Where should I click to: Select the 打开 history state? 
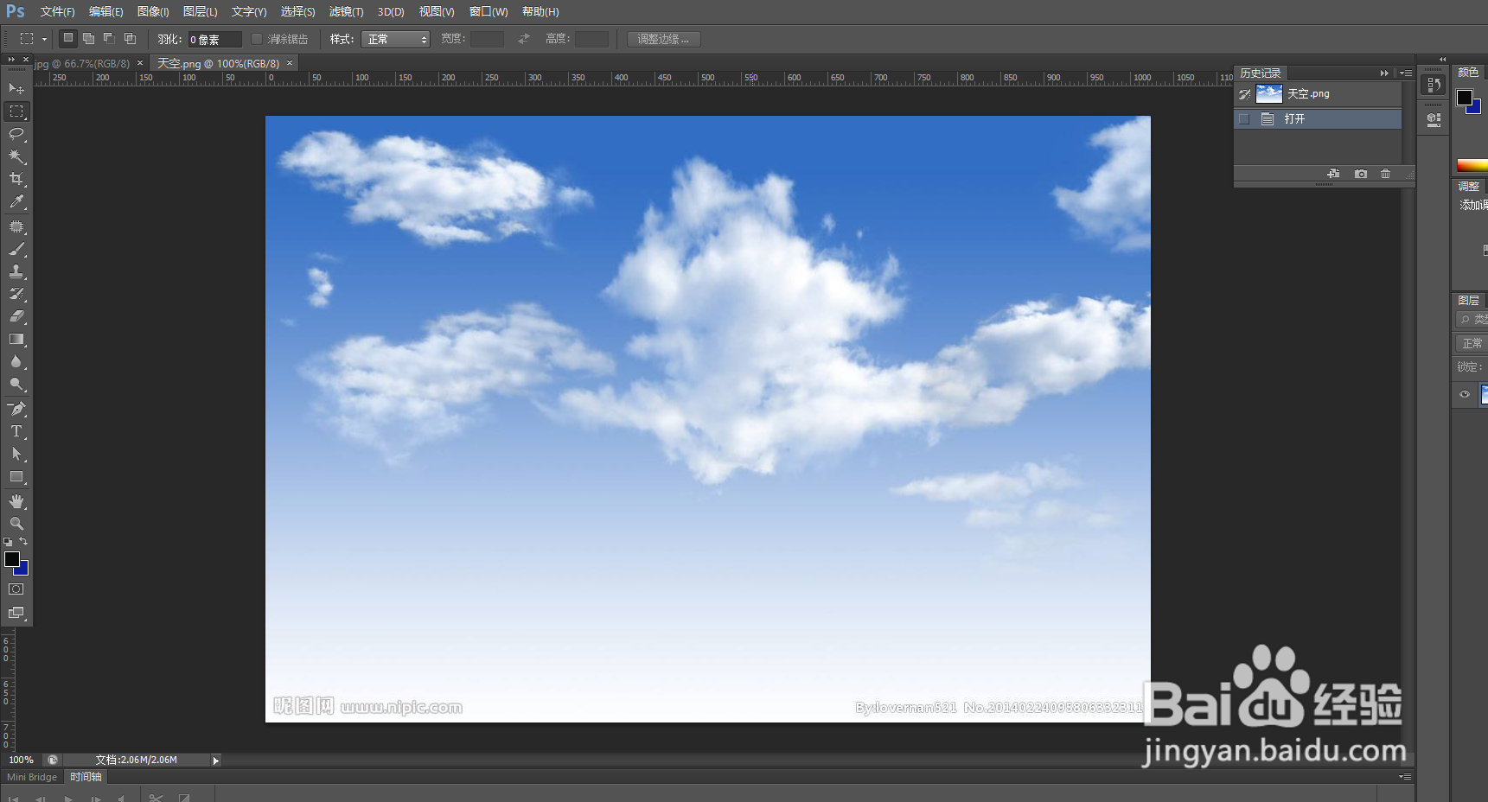click(1318, 119)
